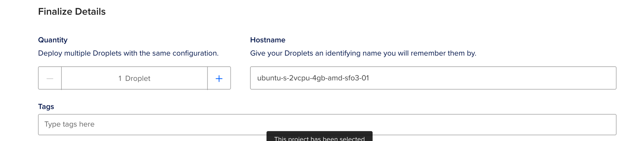Click the "Finalize Details" section heading
The height and width of the screenshot is (141, 642).
72,12
